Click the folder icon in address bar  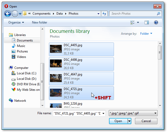pyautogui.click(x=25, y=14)
